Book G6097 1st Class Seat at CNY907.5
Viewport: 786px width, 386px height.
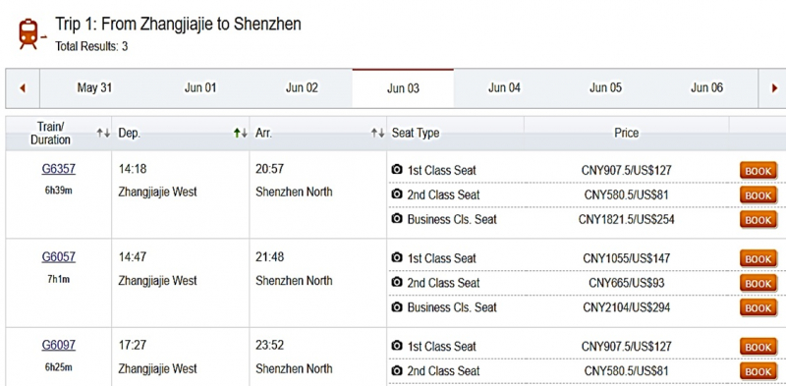(x=758, y=347)
